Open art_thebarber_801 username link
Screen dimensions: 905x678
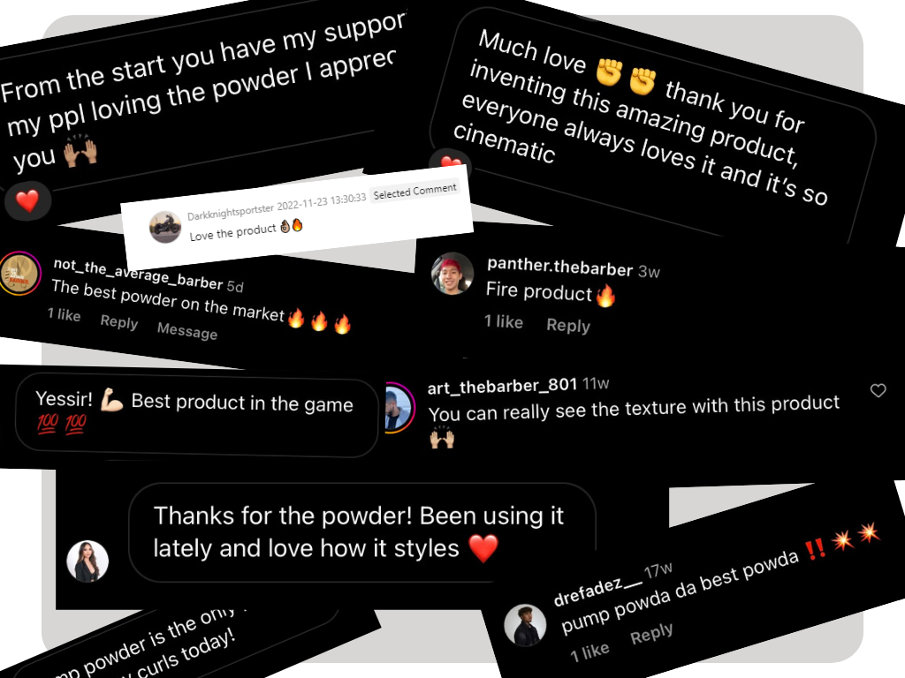click(x=502, y=387)
